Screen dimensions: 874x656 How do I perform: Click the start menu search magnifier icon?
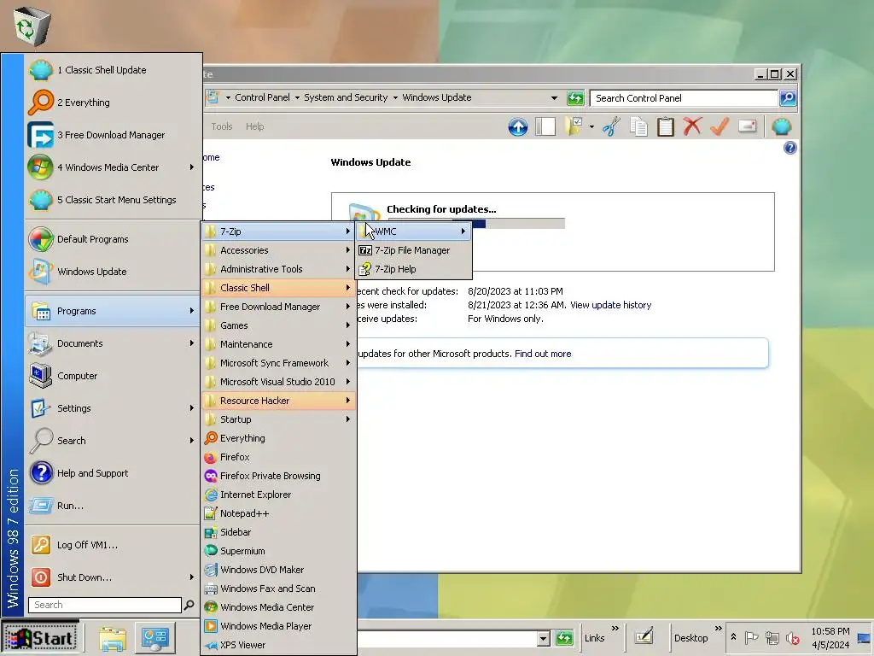(189, 605)
